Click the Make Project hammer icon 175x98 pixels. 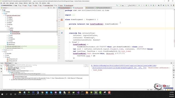(117, 5)
